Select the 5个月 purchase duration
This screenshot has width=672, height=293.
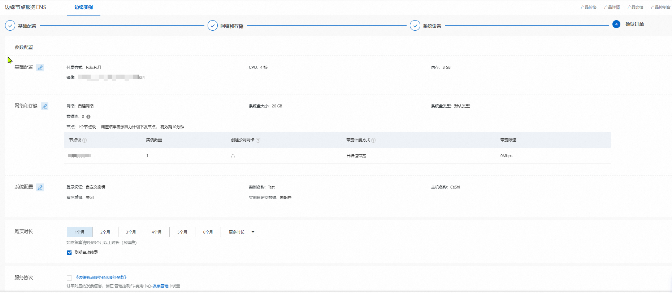(182, 232)
